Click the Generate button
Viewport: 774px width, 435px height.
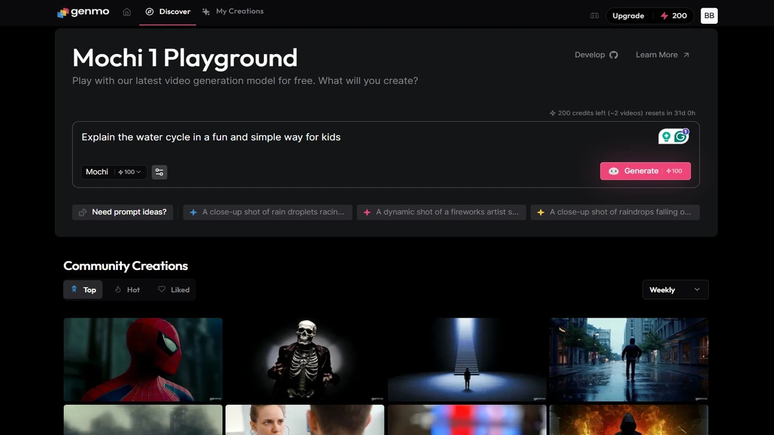[645, 171]
